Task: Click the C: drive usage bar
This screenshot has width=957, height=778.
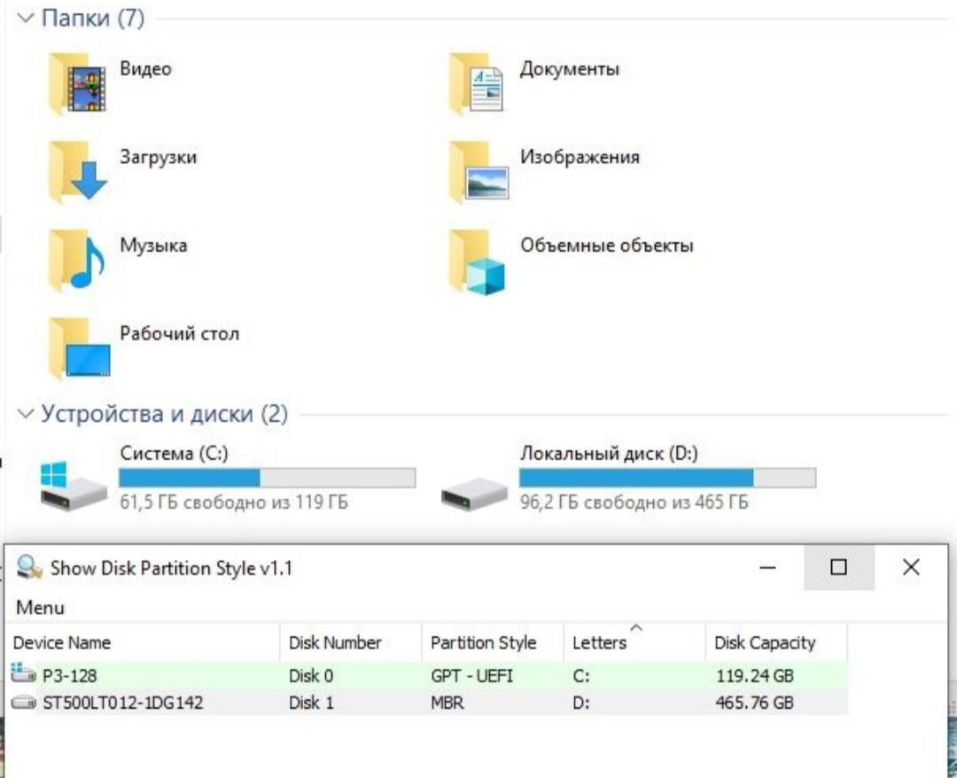Action: [268, 478]
